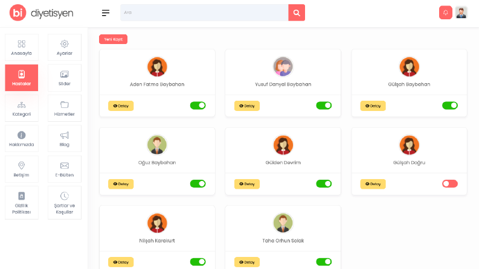Click the name Gülşah Doğru
Screen dimensions: 479x269
(x=409, y=163)
